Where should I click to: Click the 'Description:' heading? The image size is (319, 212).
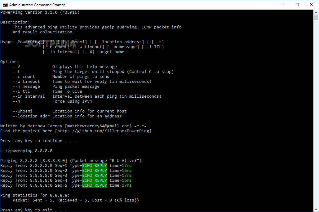(x=15, y=22)
